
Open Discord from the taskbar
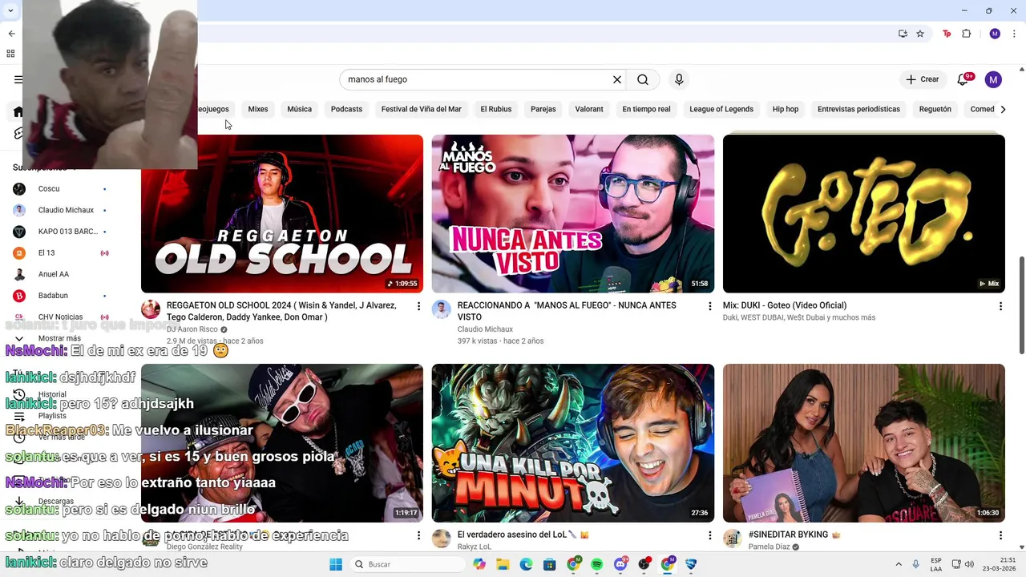click(x=620, y=564)
